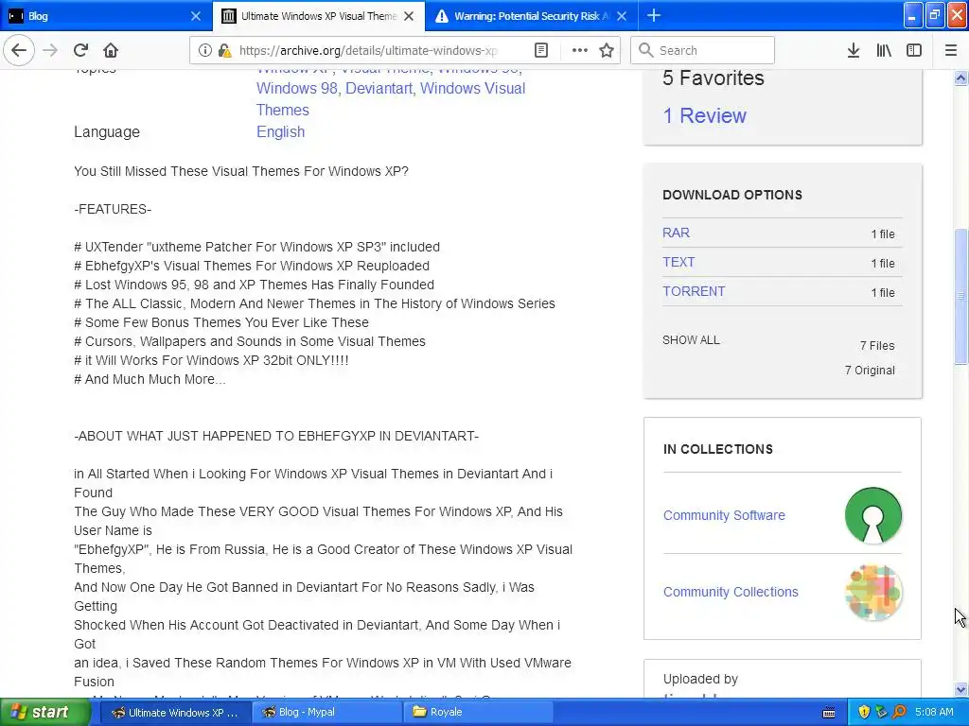Open the 1 Review link
This screenshot has width=969, height=726.
(704, 115)
